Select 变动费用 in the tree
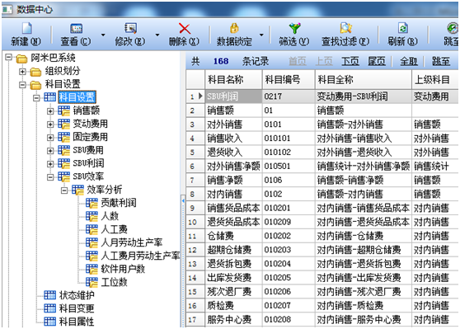The height and width of the screenshot is (329, 460). click(x=90, y=124)
